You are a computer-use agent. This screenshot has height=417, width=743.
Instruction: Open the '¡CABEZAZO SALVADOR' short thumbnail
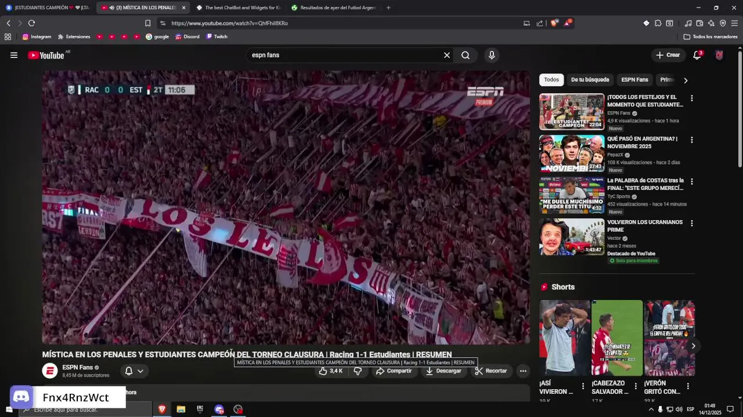617,338
